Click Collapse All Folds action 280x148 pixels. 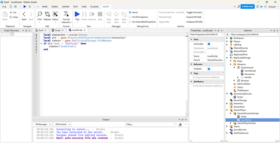tap(194, 22)
